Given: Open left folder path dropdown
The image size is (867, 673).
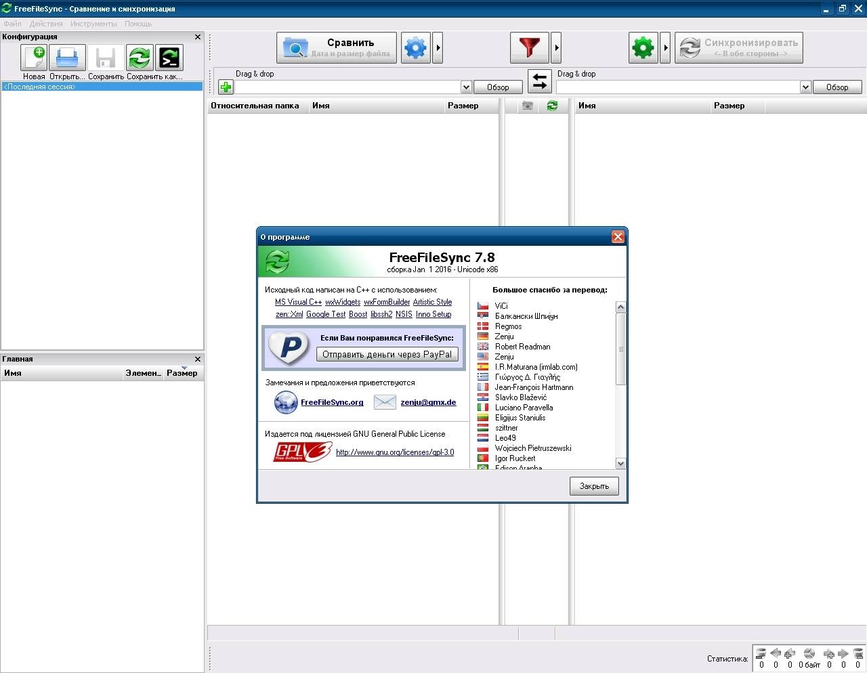Looking at the screenshot, I should click(466, 87).
